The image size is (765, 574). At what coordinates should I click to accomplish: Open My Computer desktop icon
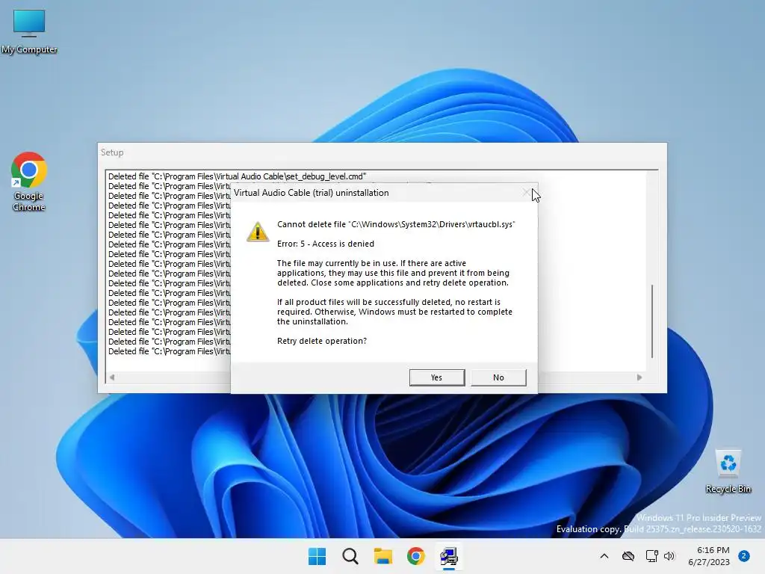(29, 31)
